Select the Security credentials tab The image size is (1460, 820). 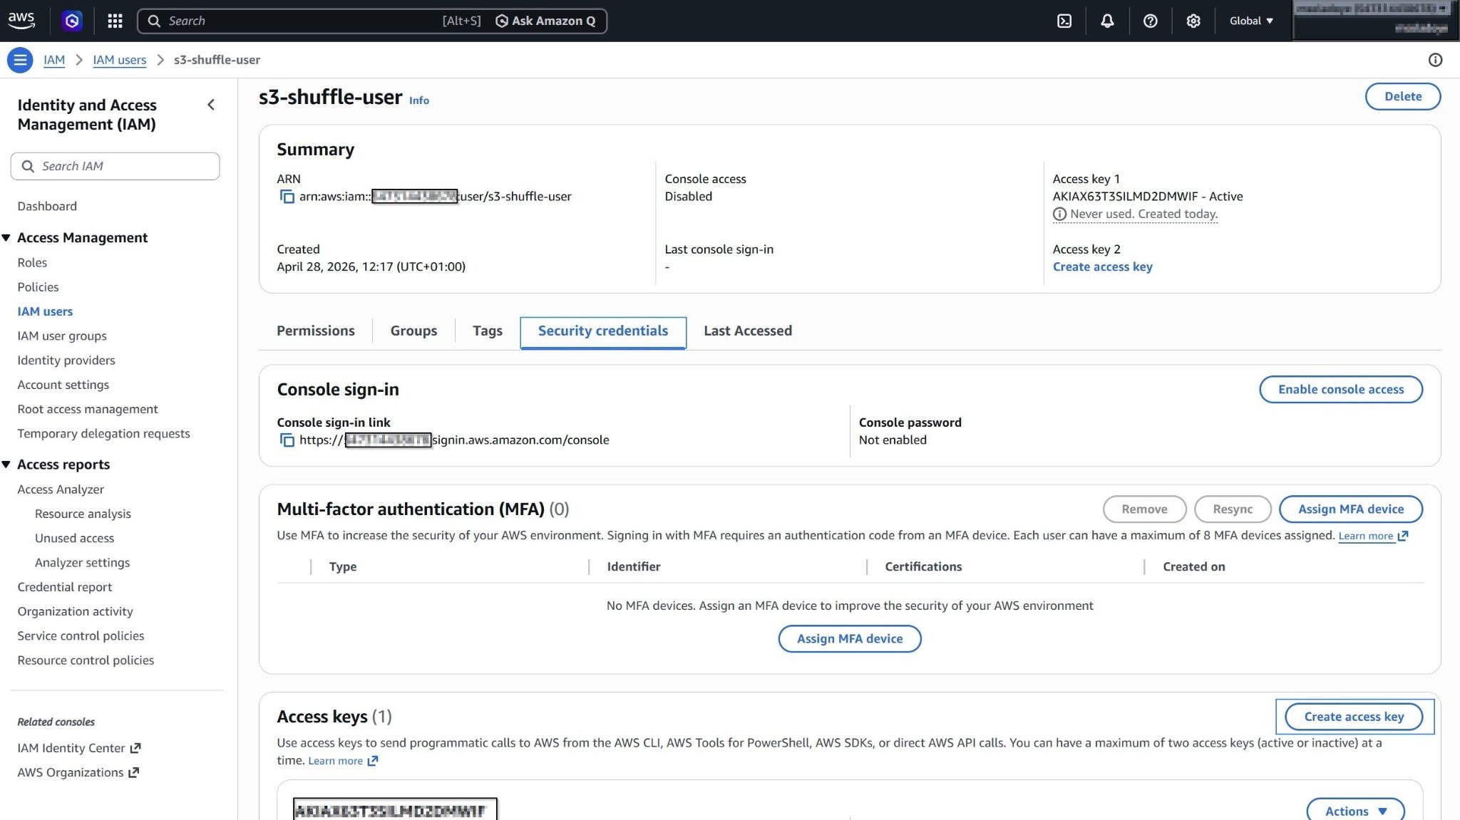coord(603,332)
